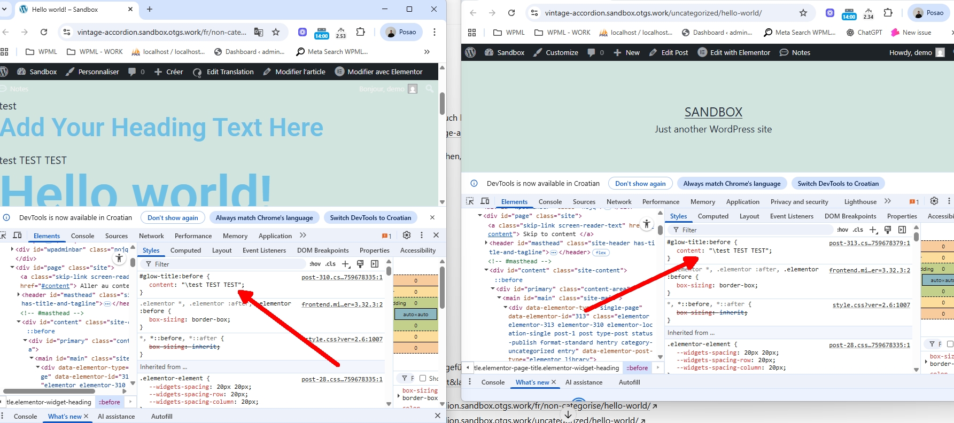954x423 pixels.
Task: Open DevTools settings gear in right window
Action: click(x=934, y=201)
